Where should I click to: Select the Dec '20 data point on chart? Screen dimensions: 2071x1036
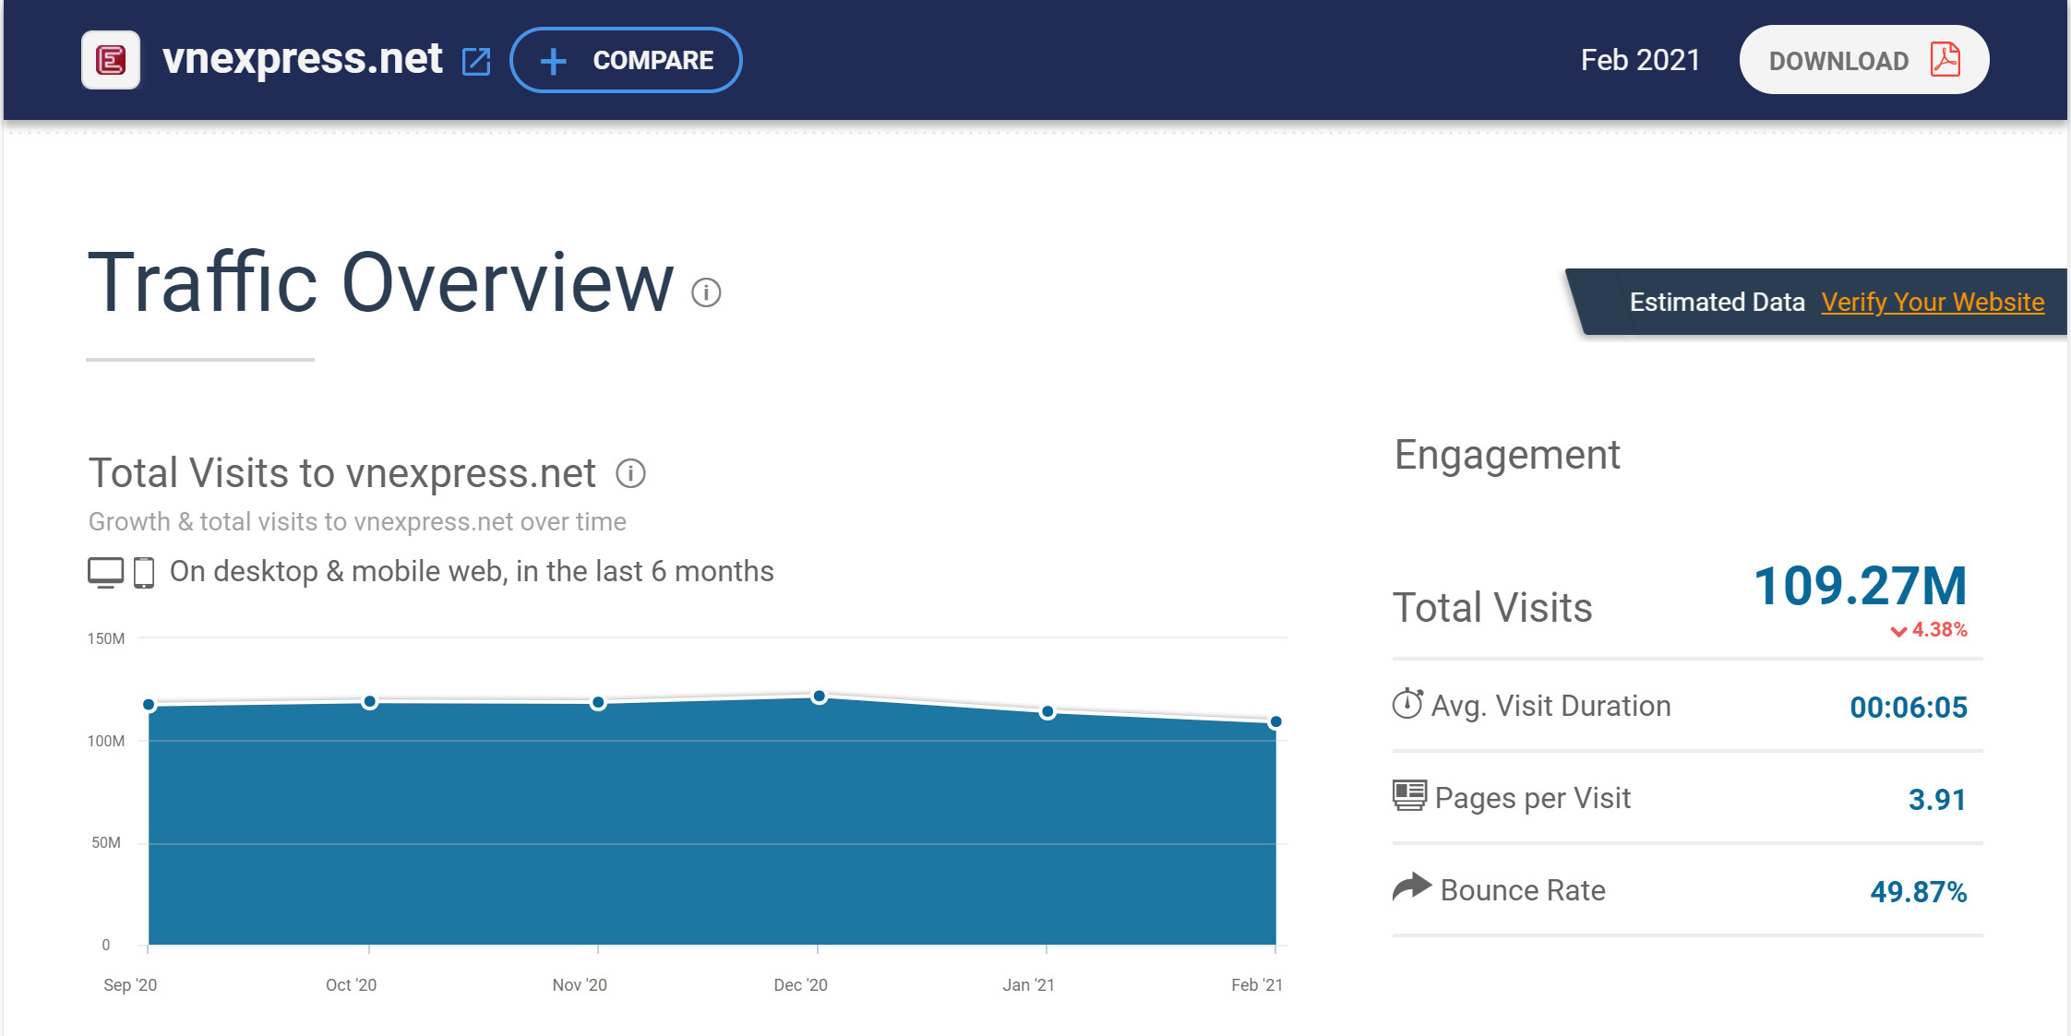click(x=819, y=697)
